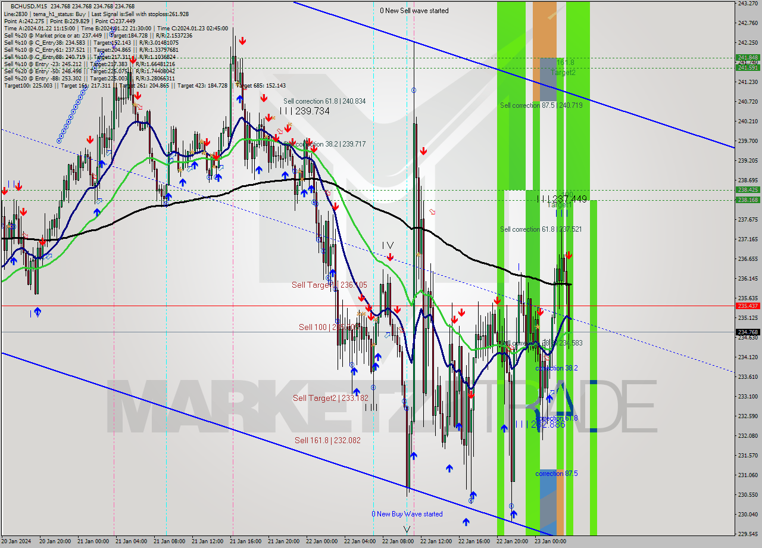Click 239.700 on the price axis
762x548 pixels.
(x=747, y=141)
